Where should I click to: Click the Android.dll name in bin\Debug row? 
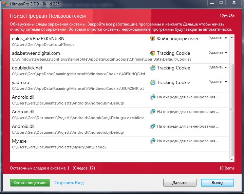pos(23,97)
